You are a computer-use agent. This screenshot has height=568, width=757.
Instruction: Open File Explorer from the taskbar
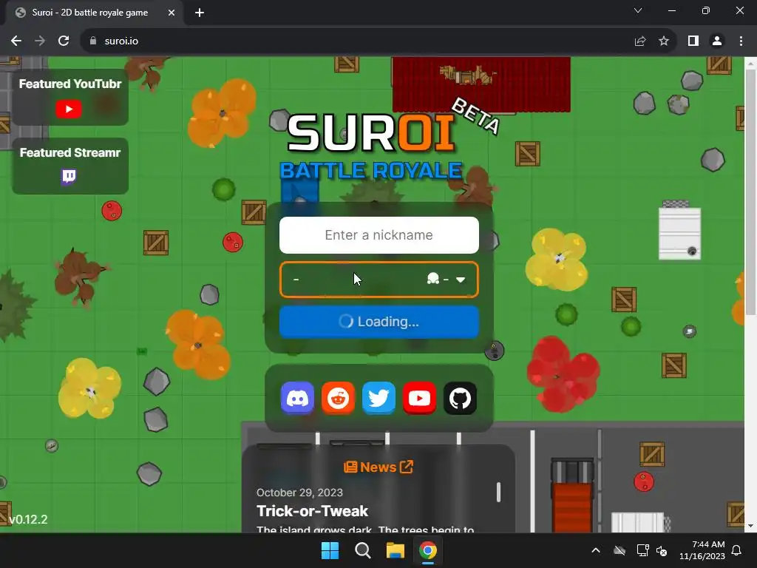click(x=396, y=550)
